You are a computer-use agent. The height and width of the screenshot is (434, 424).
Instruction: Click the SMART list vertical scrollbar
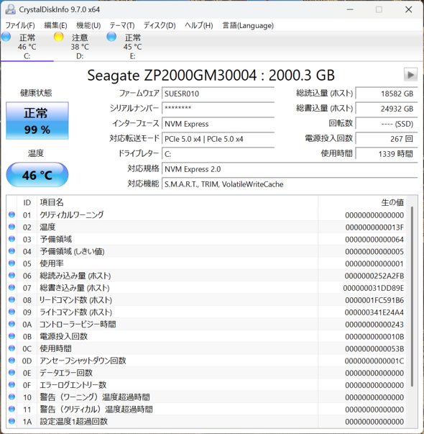pyautogui.click(x=412, y=297)
